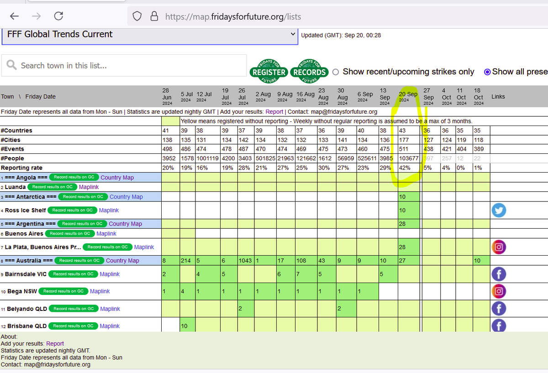548x373 pixels.
Task: Open the FFF Global Trends Current dropdown
Action: click(150, 35)
